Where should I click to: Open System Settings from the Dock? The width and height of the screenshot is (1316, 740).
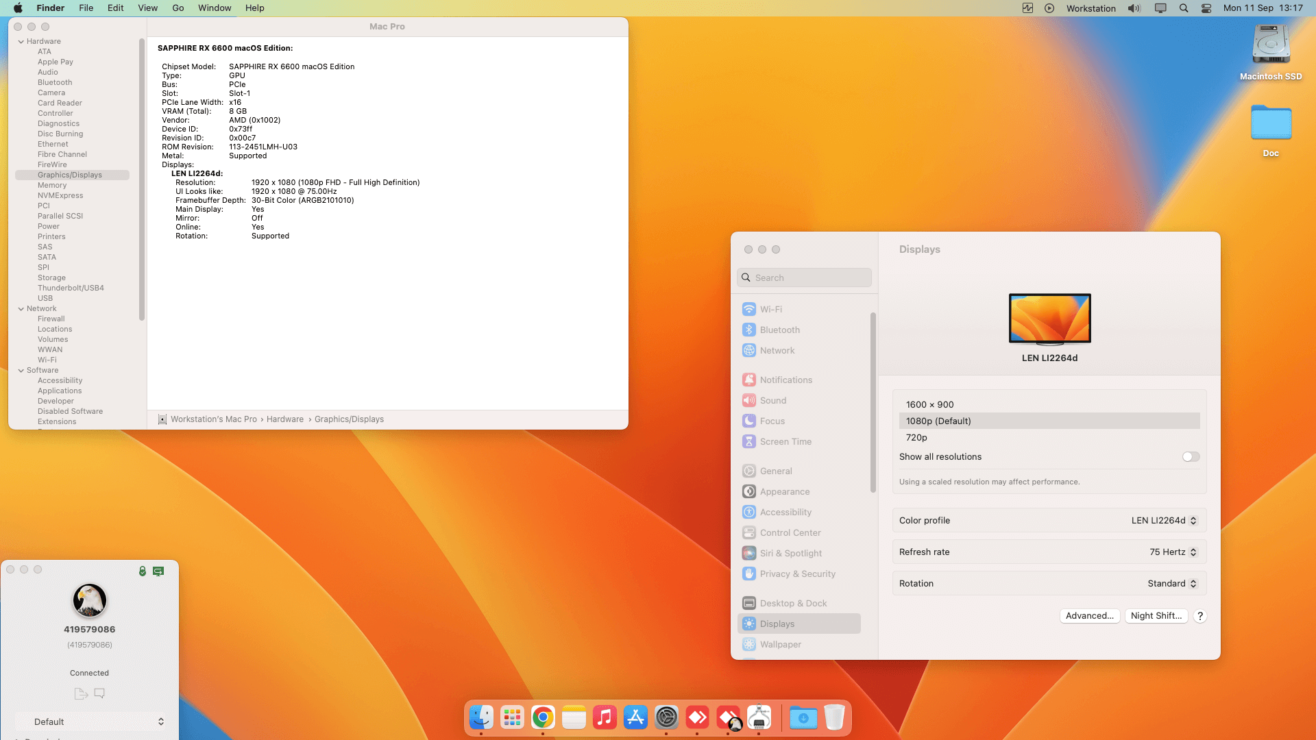click(666, 717)
